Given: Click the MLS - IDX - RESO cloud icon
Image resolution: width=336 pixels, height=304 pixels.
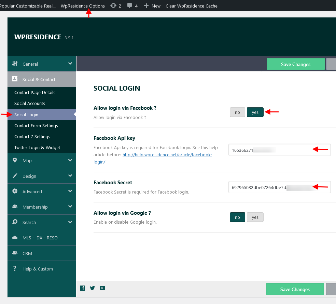Looking at the screenshot, I should [15, 238].
